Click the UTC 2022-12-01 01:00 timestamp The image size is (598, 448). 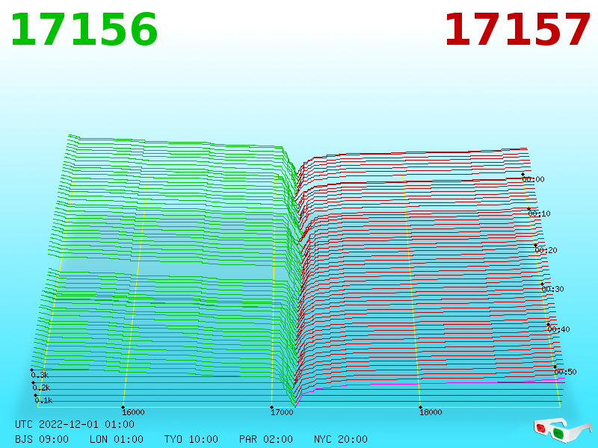point(75,424)
